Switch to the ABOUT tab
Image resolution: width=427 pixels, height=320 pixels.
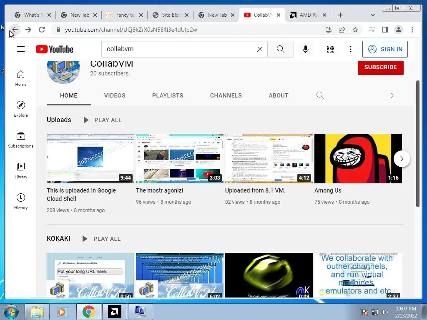point(278,95)
